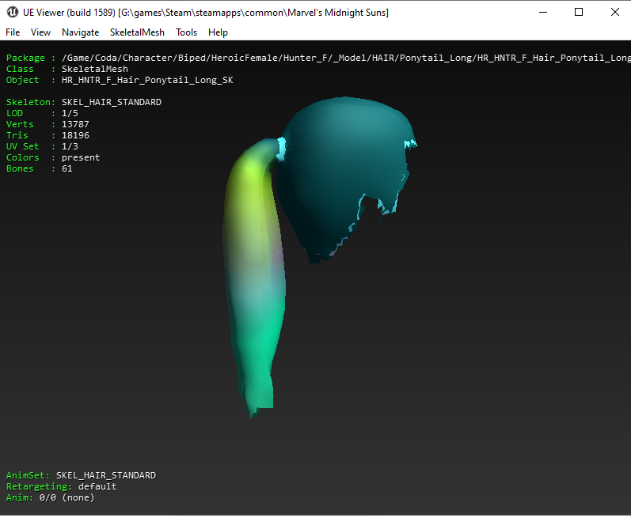Open the View menu
Viewport: 631px width, 518px height.
click(40, 32)
